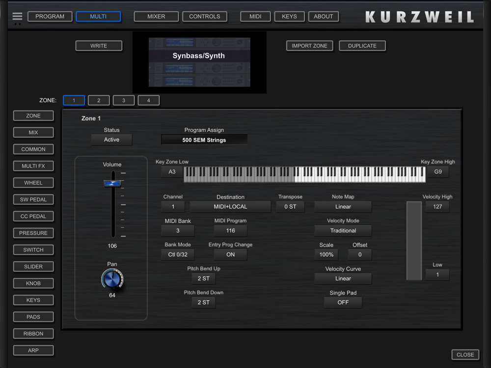The image size is (491, 368).
Task: Open the hamburger menu icon
Action: click(17, 16)
